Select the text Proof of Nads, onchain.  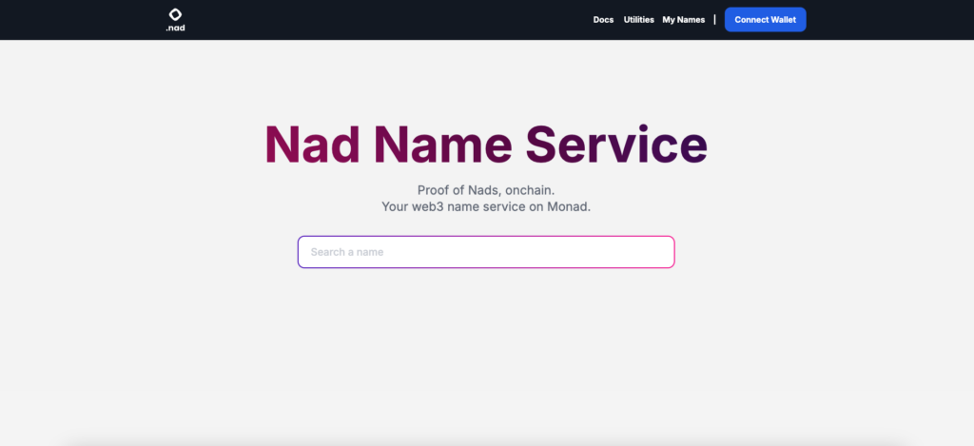click(486, 190)
